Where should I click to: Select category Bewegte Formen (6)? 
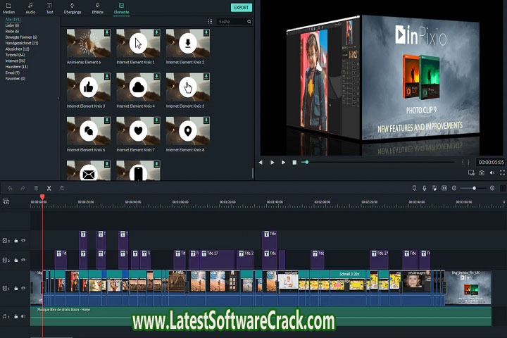pos(21,37)
